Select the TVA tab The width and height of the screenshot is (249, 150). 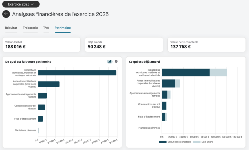pyautogui.click(x=46, y=28)
